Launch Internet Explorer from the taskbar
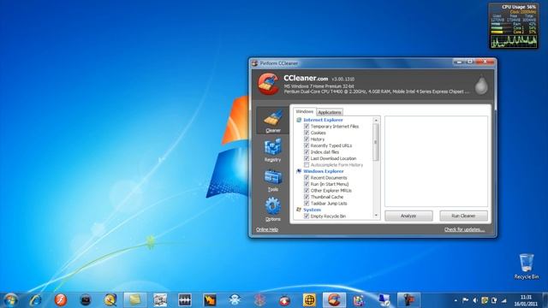The width and height of the screenshot is (548, 308). click(36, 300)
